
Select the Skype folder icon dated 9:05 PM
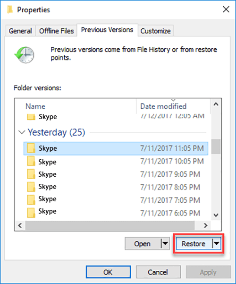point(31,174)
